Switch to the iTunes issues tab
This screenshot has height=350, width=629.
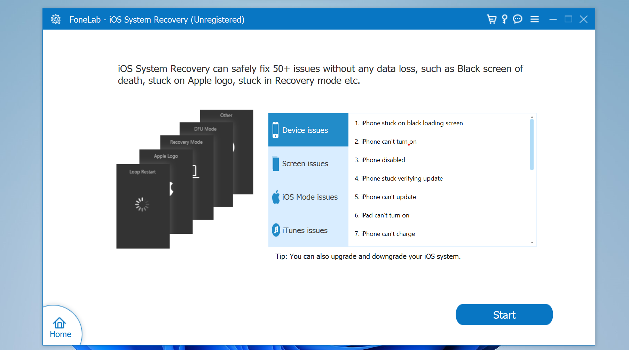(308, 230)
